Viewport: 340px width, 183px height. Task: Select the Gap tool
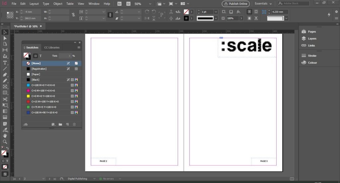tap(5, 50)
